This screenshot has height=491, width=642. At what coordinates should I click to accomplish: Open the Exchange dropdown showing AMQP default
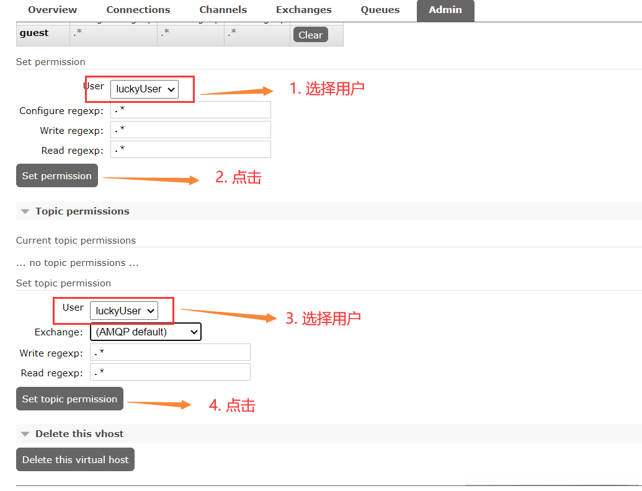coord(146,332)
